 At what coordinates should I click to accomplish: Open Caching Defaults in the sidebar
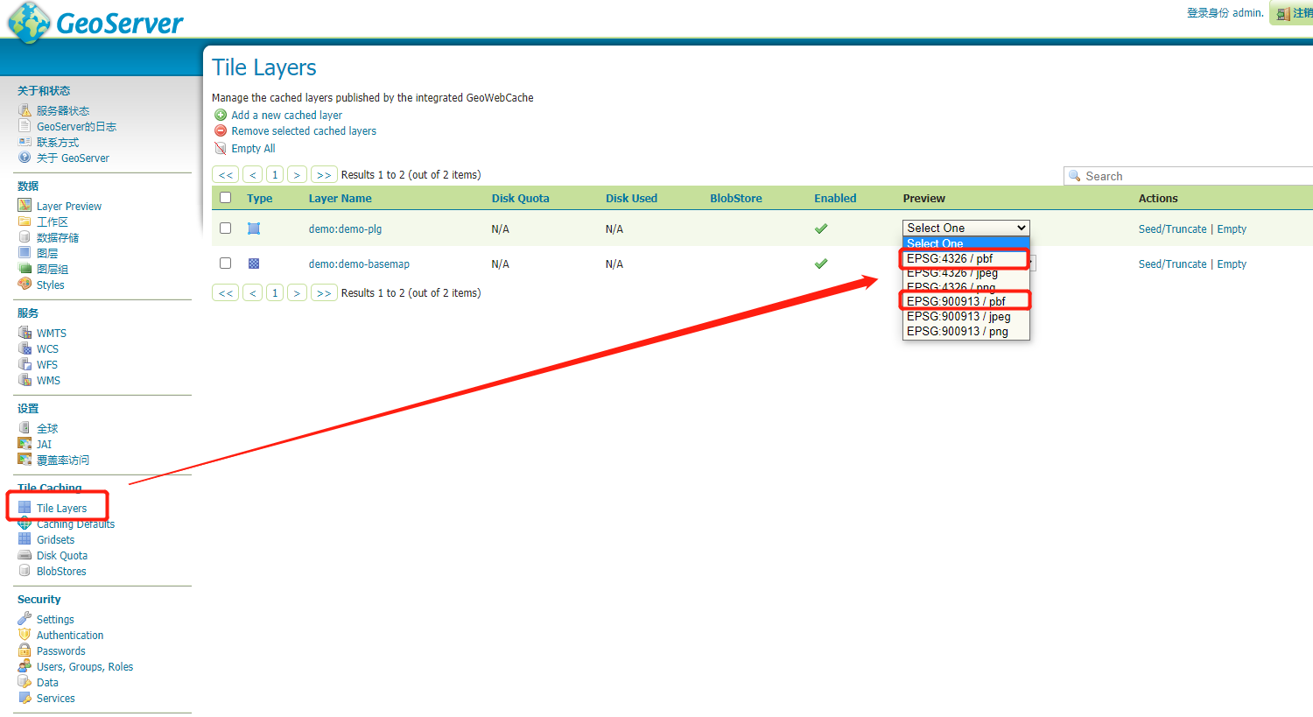pyautogui.click(x=75, y=524)
